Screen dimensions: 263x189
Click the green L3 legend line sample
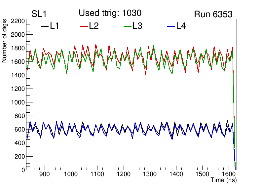pos(128,26)
